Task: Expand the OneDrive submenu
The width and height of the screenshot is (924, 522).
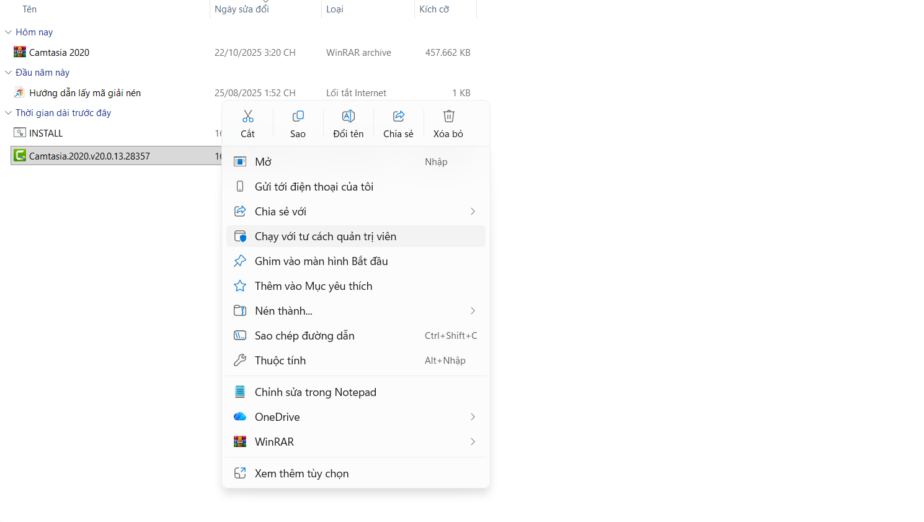Action: tap(473, 417)
